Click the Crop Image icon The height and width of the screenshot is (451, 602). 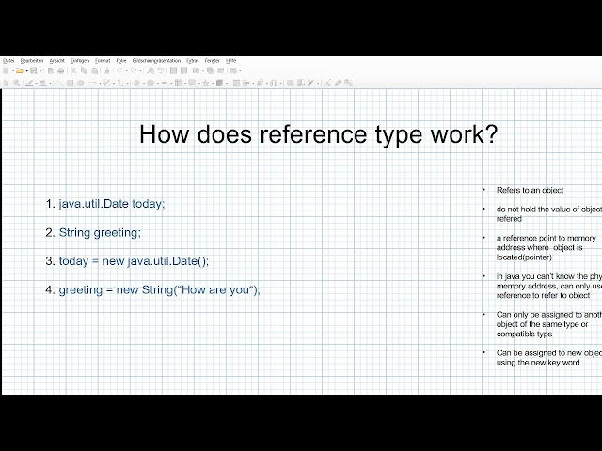point(301,83)
